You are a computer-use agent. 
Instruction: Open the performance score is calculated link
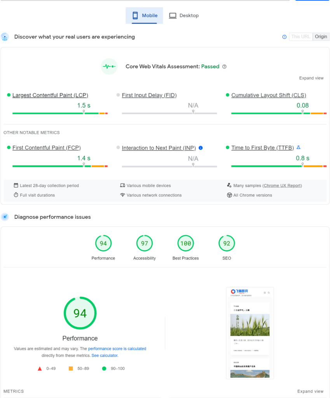click(x=117, y=349)
